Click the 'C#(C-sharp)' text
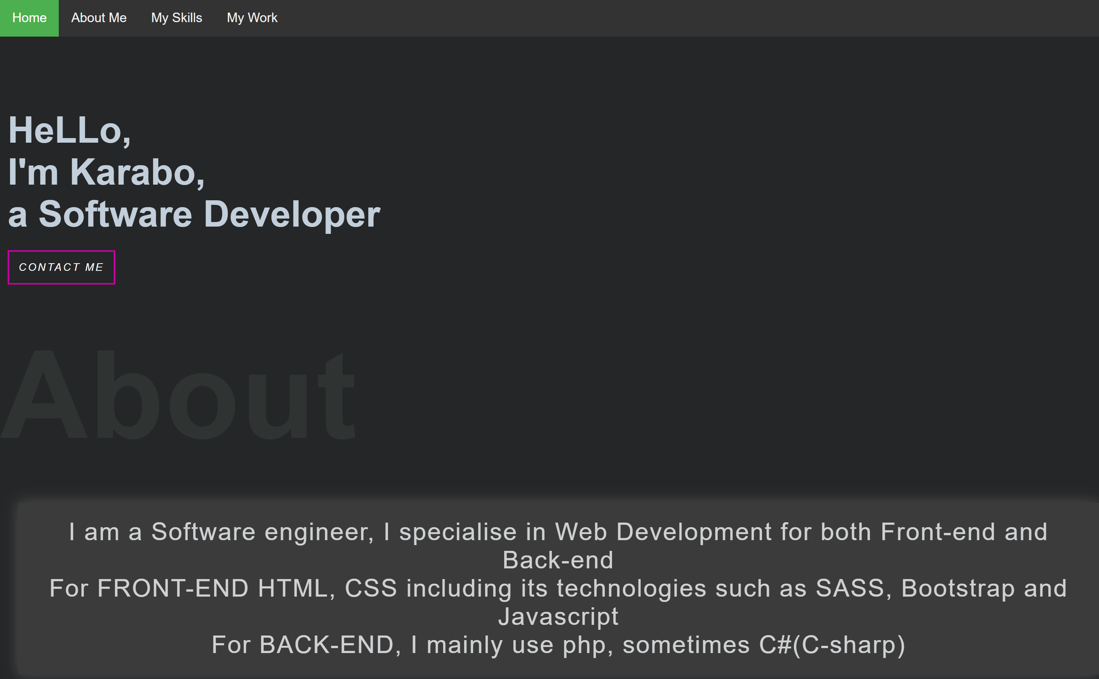Image resolution: width=1099 pixels, height=679 pixels. point(832,645)
